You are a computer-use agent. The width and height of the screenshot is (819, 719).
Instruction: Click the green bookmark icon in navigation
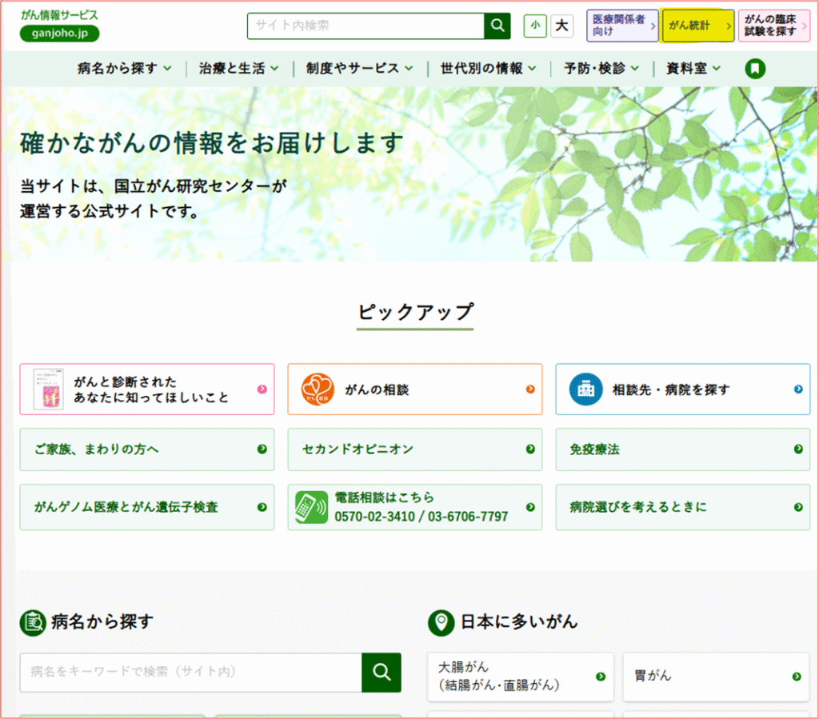tap(755, 69)
